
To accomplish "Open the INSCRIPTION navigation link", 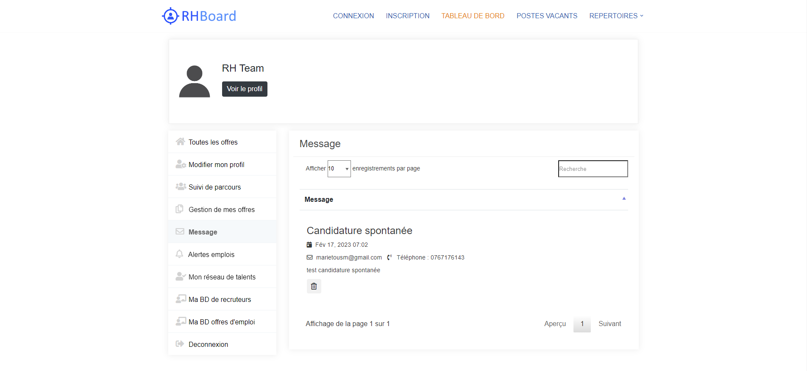I will 407,16.
